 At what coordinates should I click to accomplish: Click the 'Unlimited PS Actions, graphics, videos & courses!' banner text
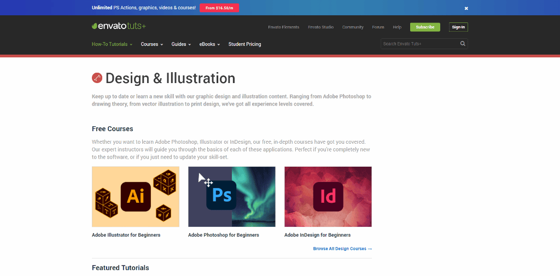click(144, 8)
